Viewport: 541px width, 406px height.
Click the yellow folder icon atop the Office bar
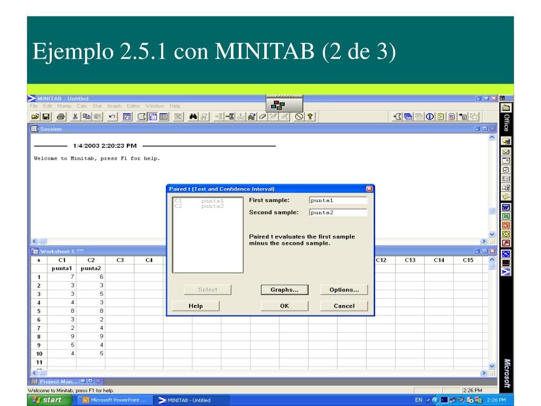click(506, 108)
